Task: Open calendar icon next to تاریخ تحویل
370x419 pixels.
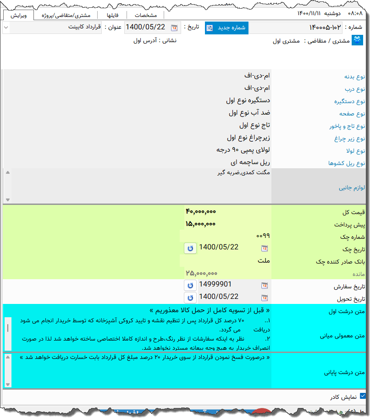Action: (264, 297)
